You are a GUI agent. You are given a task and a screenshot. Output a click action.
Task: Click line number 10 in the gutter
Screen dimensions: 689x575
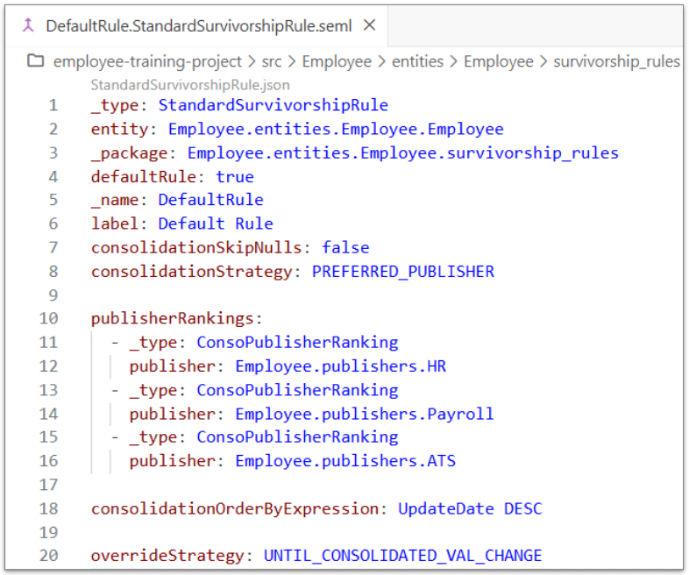49,318
